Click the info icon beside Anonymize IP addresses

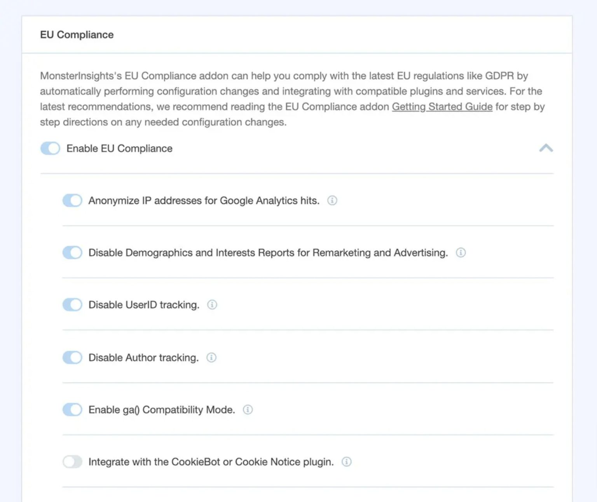332,201
